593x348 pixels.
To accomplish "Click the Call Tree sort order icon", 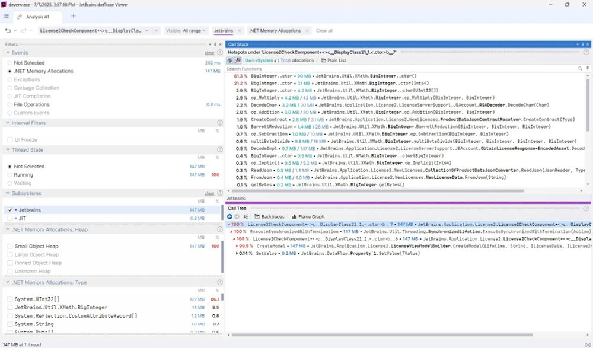I will [246, 217].
